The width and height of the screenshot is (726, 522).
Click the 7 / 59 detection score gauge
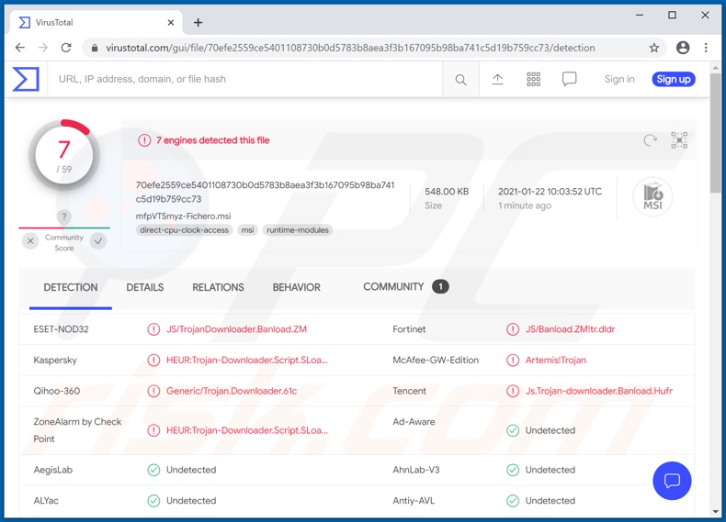[64, 155]
